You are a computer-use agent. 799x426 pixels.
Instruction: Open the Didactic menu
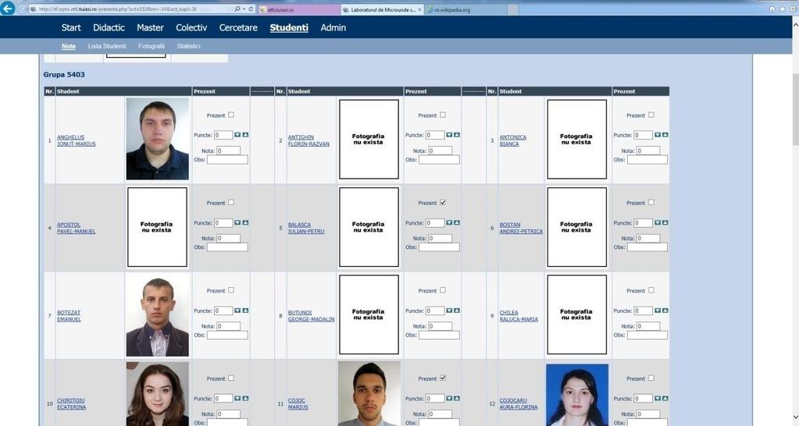pyautogui.click(x=109, y=27)
